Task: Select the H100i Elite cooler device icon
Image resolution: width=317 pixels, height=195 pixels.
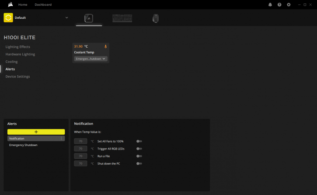Action: click(x=89, y=18)
